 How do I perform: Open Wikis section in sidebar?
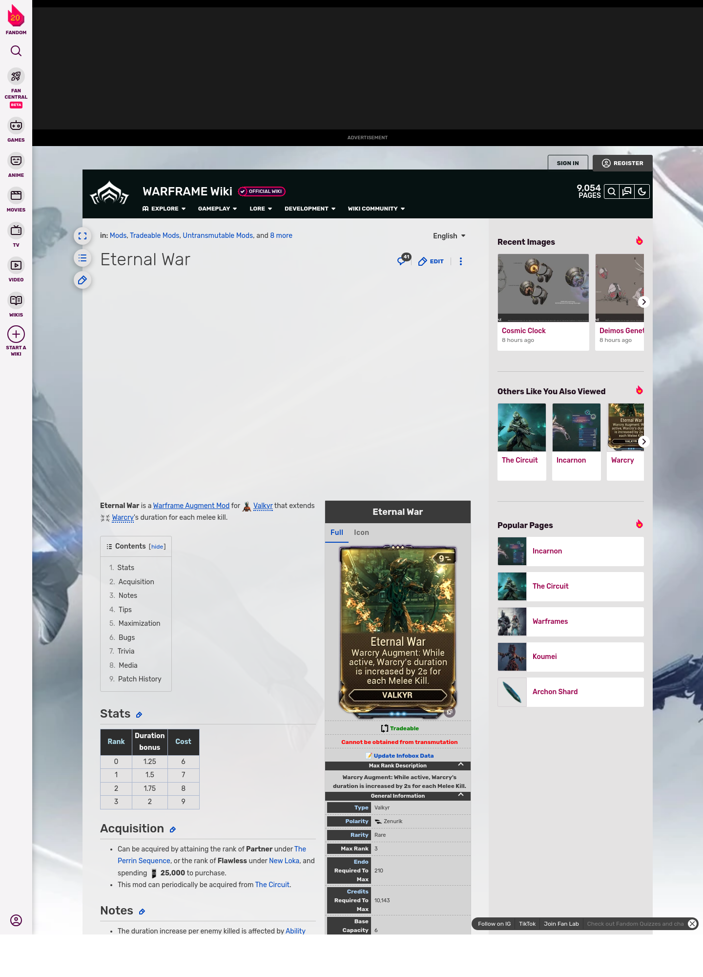point(16,305)
